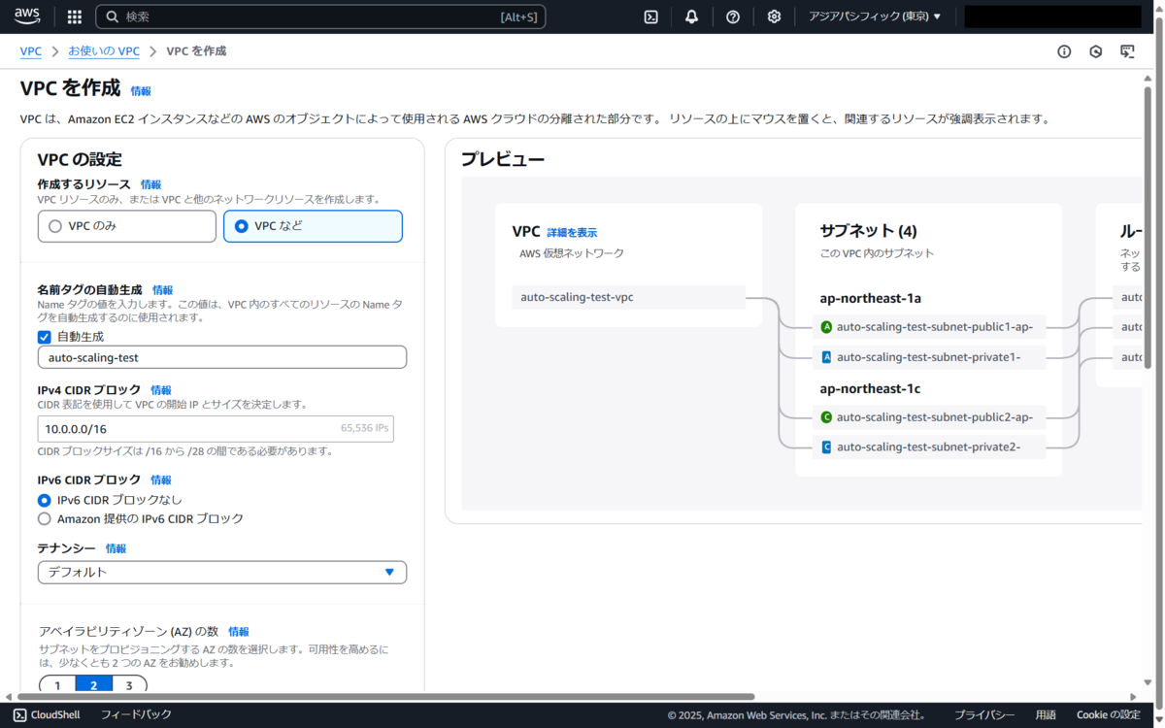The width and height of the screenshot is (1165, 728).
Task: Click auto-scaling-test-subnet-public2-ap- entry
Action: [x=929, y=417]
